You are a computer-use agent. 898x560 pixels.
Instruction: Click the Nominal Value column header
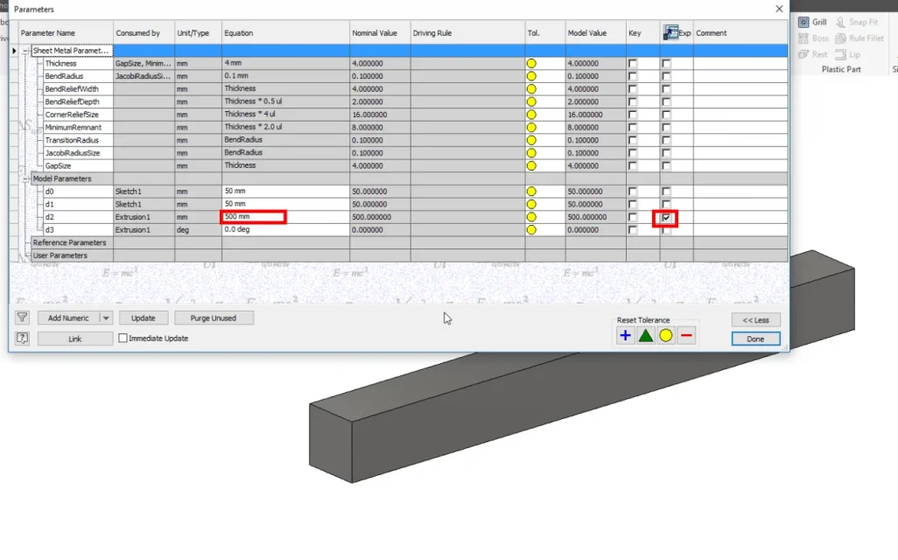click(380, 33)
